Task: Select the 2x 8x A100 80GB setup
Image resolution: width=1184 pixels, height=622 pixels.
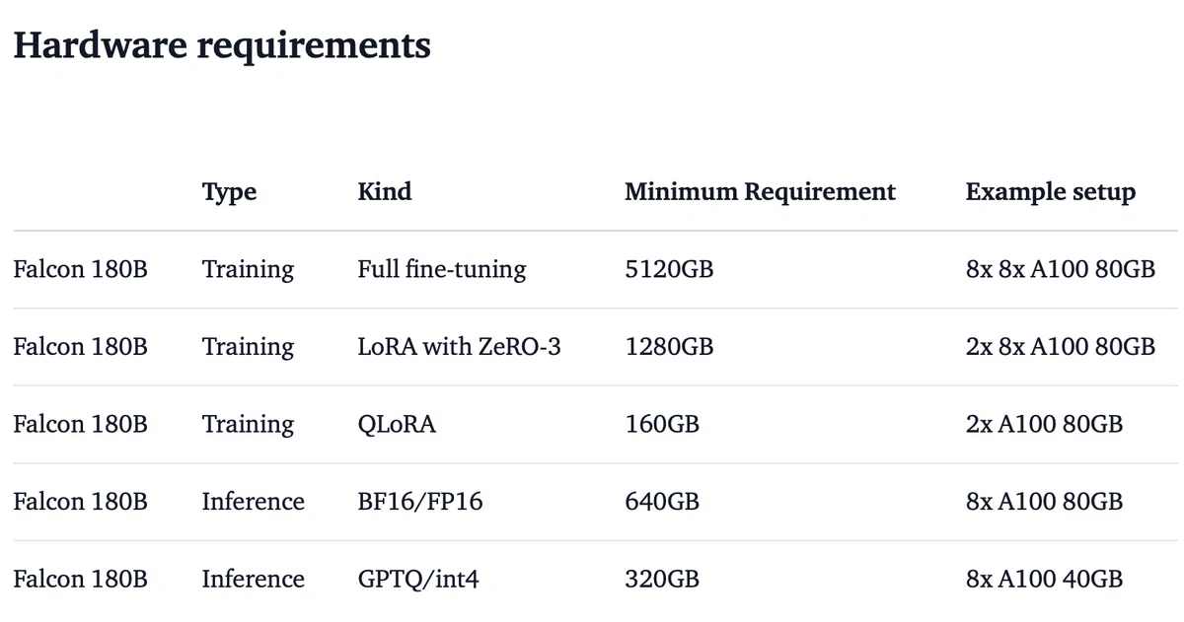Action: [1061, 346]
